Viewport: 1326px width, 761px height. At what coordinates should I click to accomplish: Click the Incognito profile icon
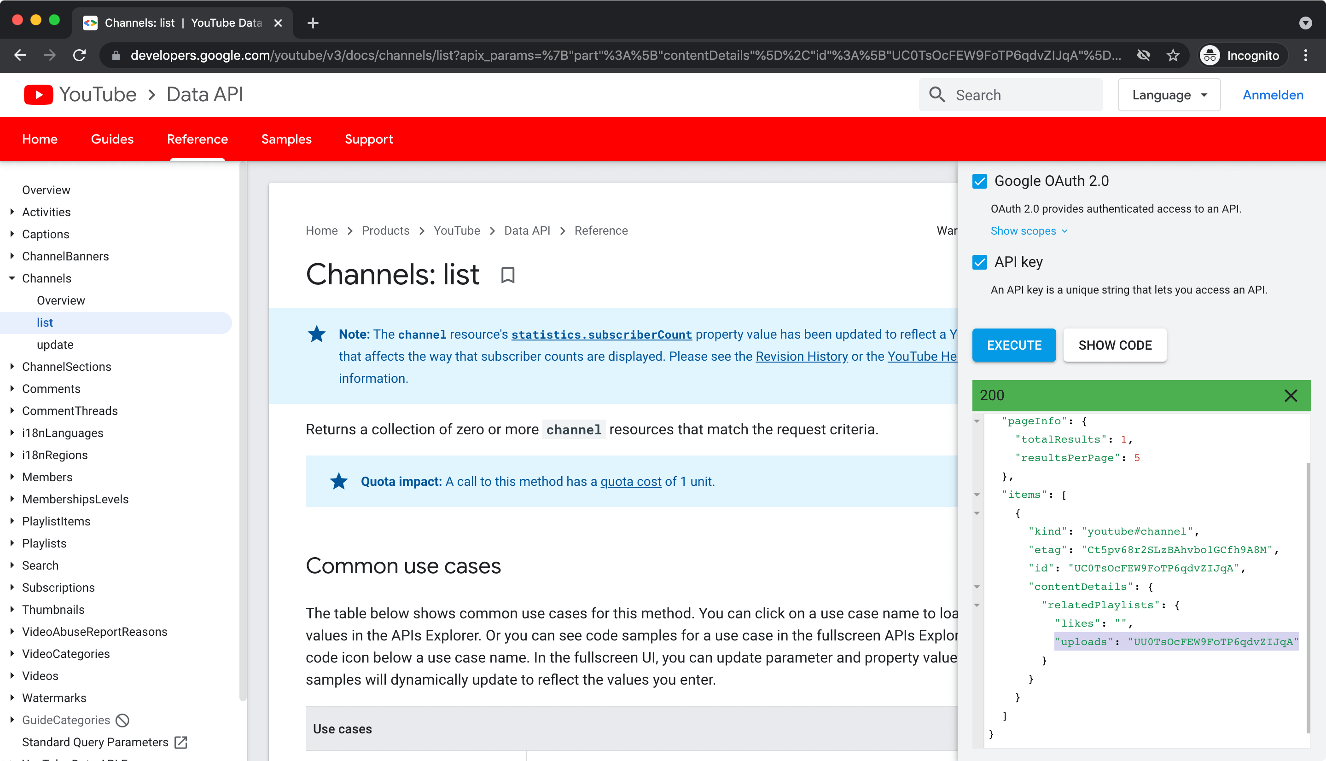(x=1210, y=55)
